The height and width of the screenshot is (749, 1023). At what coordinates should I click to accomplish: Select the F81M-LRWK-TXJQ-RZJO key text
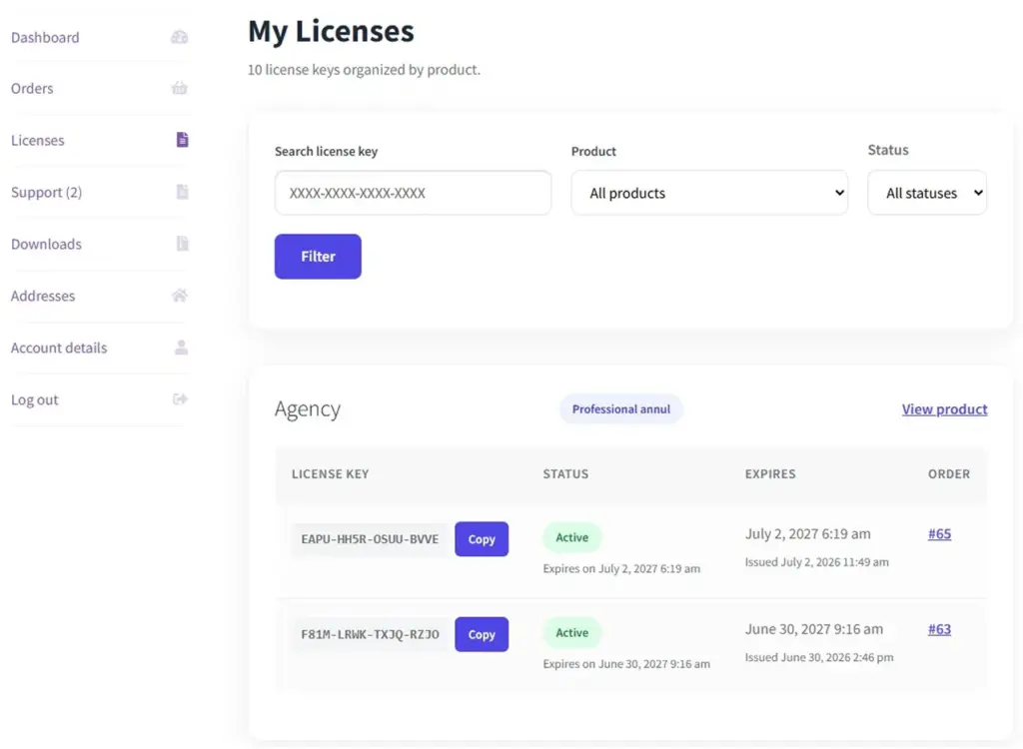click(370, 635)
